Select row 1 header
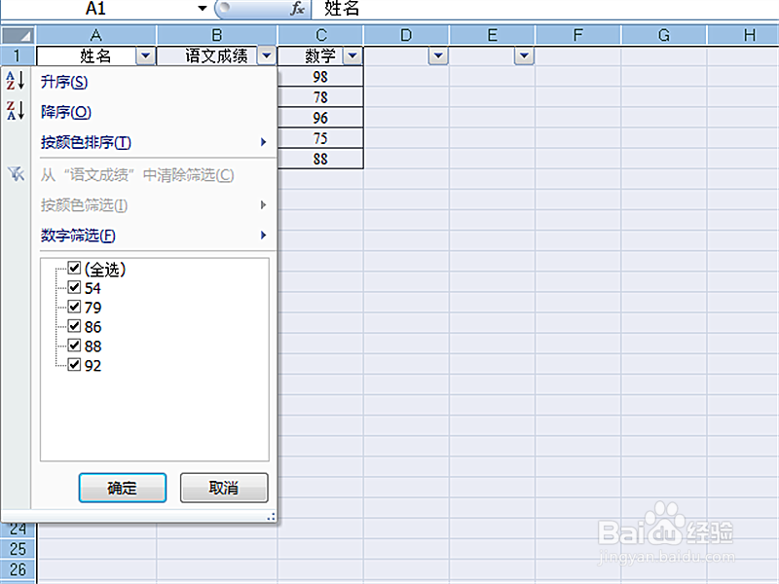The image size is (779, 584). 18,55
